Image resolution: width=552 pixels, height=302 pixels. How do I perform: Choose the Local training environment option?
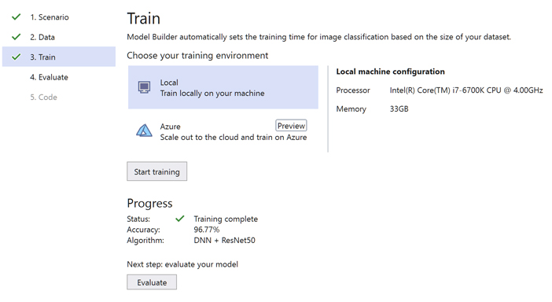coord(223,87)
